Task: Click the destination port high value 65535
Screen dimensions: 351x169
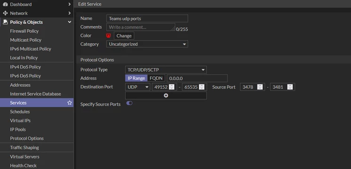Action: click(191, 87)
